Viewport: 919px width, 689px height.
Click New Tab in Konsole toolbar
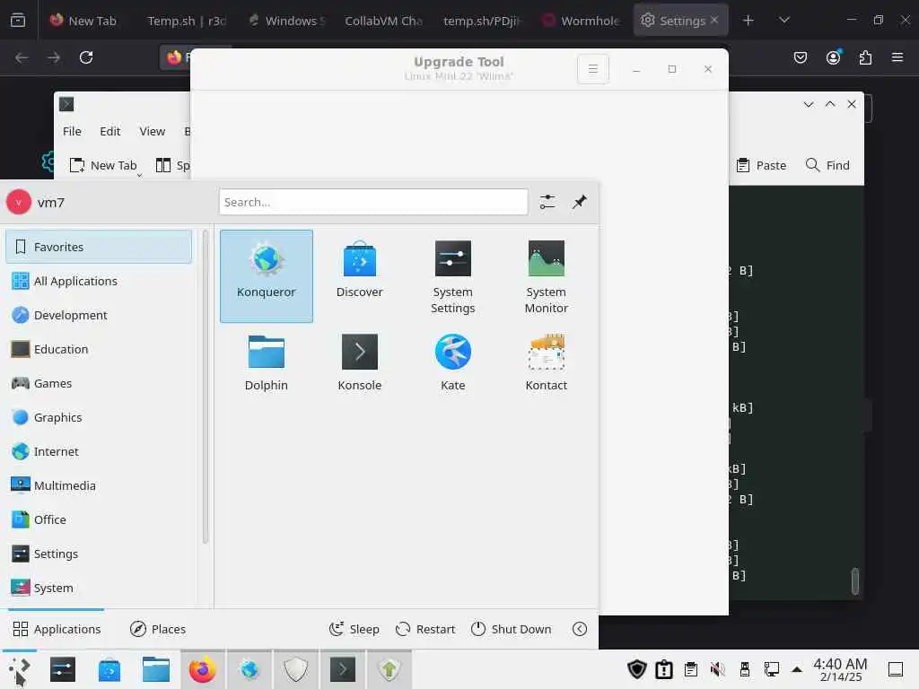103,165
